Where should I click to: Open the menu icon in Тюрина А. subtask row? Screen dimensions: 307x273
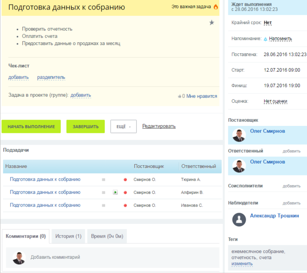point(103,180)
